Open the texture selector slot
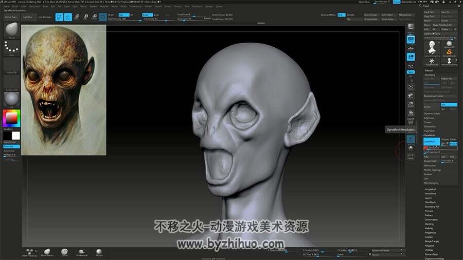This screenshot has width=463, height=260. click(12, 83)
